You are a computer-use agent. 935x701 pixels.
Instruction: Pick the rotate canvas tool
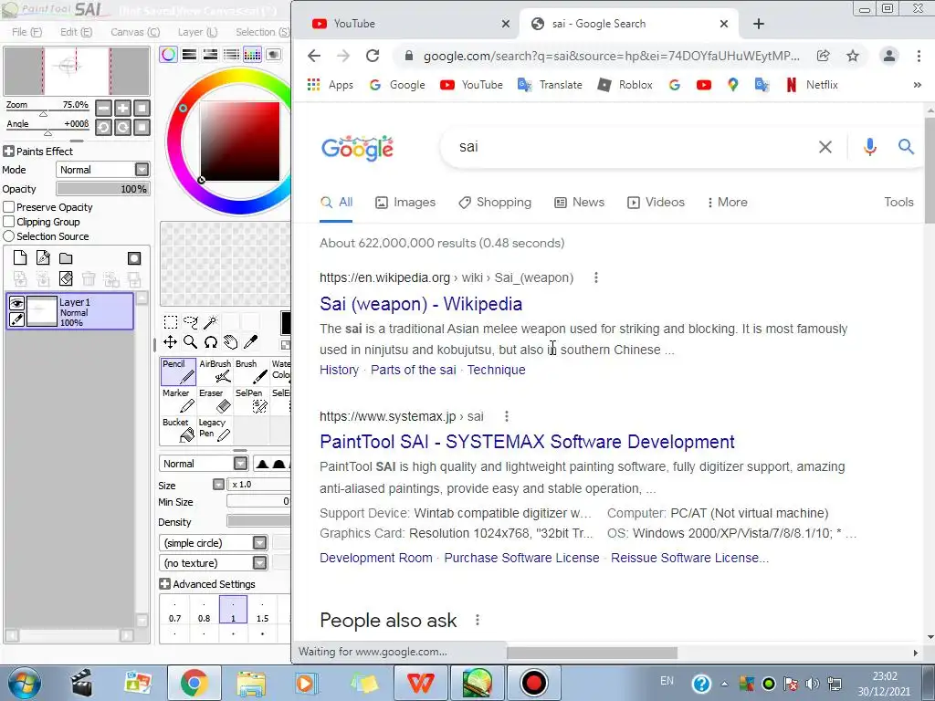211,342
